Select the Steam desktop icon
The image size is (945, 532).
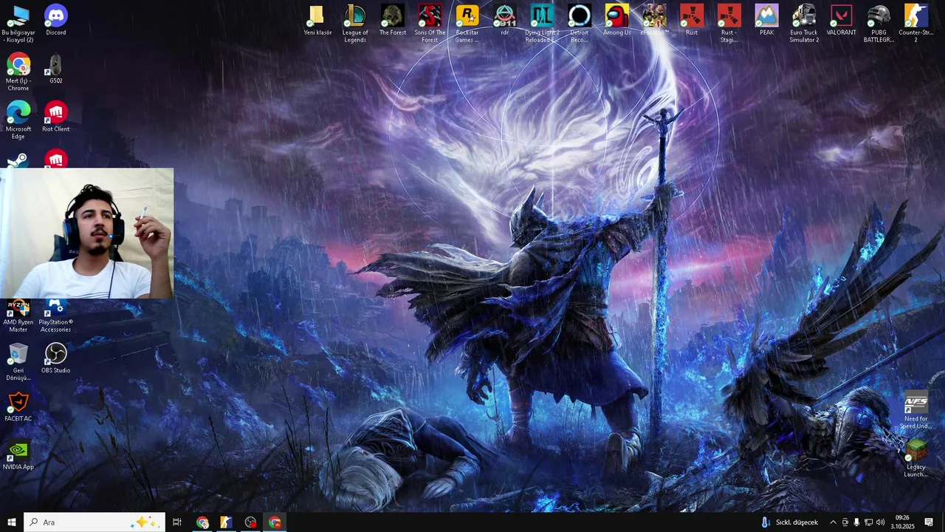click(18, 159)
